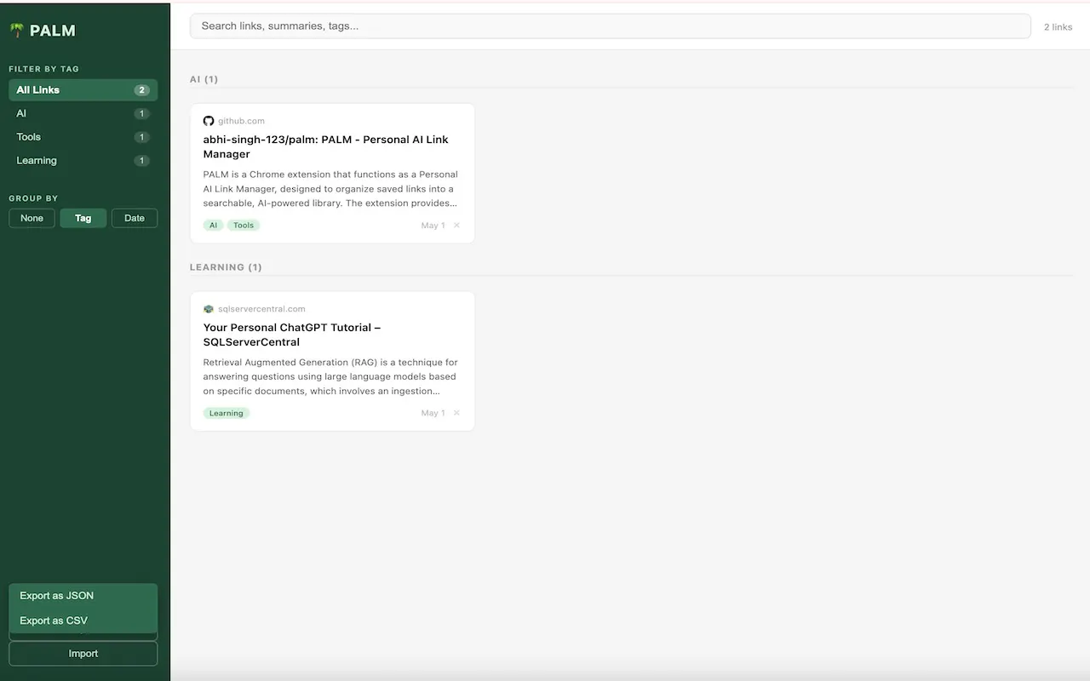Focus the search links, summaries, tags field
This screenshot has height=681, width=1090.
[611, 26]
